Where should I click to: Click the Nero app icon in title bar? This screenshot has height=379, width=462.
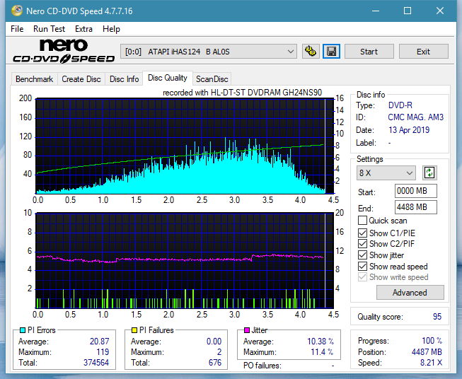coord(17,11)
